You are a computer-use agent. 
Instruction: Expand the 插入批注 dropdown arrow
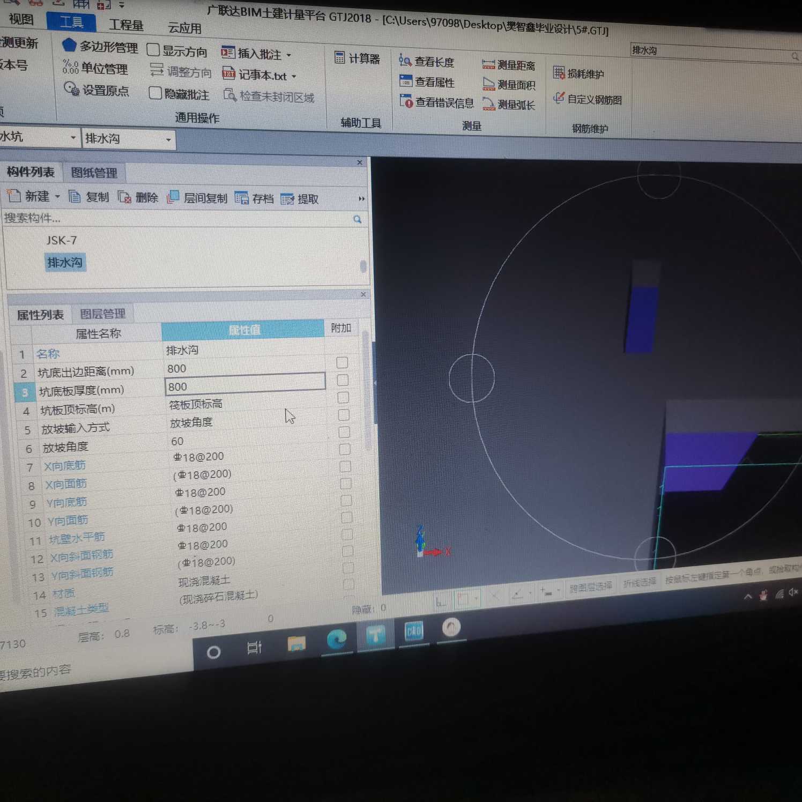pyautogui.click(x=288, y=55)
